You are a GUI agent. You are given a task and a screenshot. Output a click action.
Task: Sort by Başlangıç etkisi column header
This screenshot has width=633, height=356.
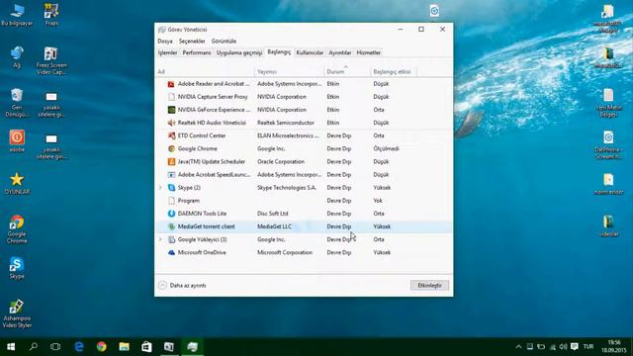point(394,72)
